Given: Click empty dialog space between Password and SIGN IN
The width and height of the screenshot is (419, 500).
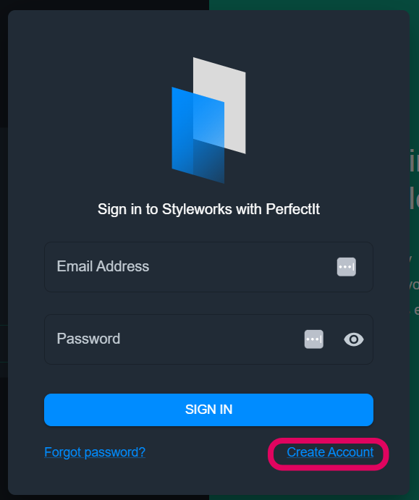Looking at the screenshot, I should (209, 379).
